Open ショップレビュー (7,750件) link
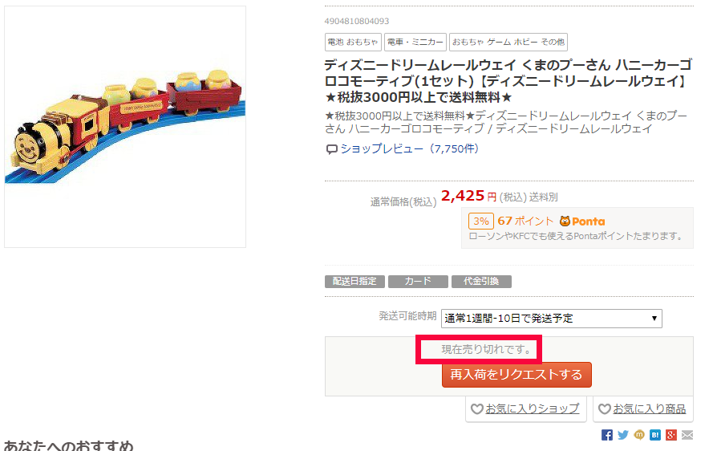This screenshot has height=451, width=717. 410,148
